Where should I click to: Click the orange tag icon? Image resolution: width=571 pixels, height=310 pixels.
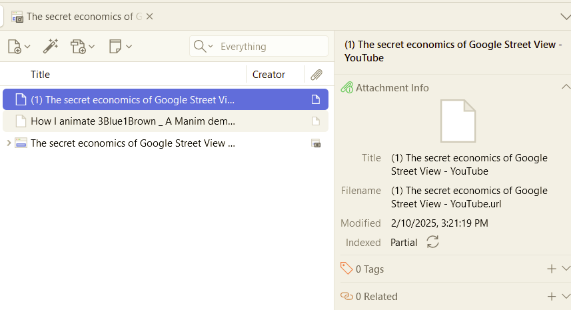(346, 269)
